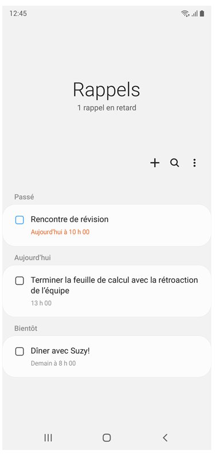The width and height of the screenshot is (215, 459).
Task: Tap the Wi-Fi status icon
Action: coord(185,14)
